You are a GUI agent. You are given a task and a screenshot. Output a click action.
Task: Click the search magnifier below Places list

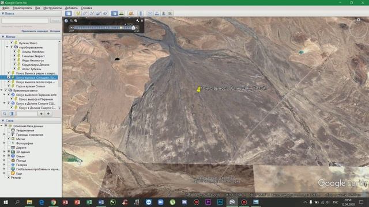(5, 114)
